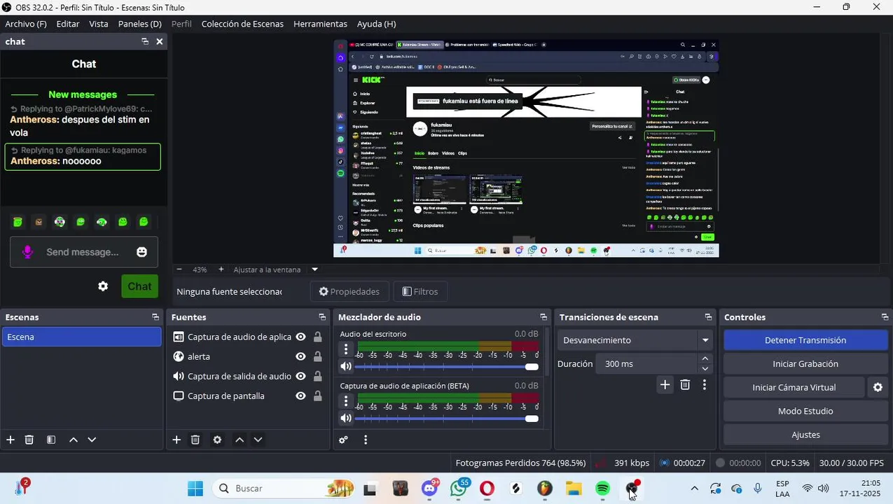This screenshot has height=504, width=893.
Task: Show hidden system tray icons chevron
Action: (694, 489)
